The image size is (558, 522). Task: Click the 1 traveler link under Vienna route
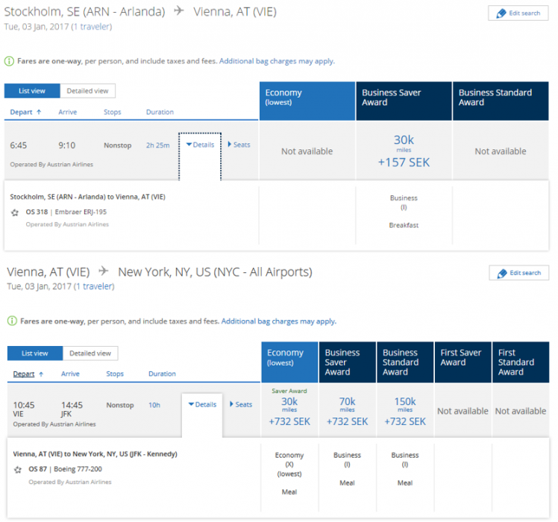93,286
